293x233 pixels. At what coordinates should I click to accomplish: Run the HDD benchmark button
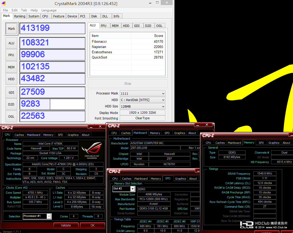[11, 79]
